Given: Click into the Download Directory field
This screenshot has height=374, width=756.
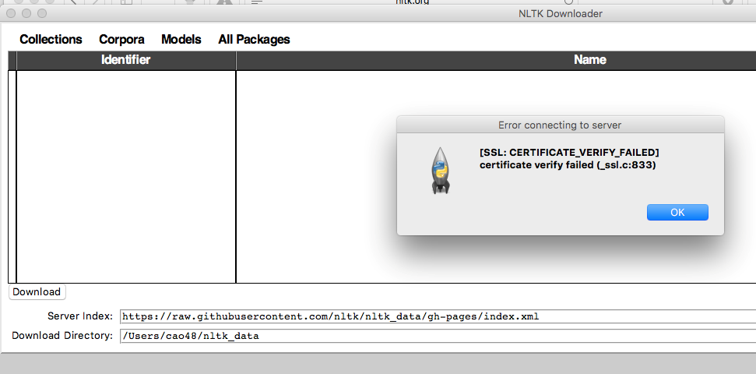Looking at the screenshot, I should [x=436, y=336].
